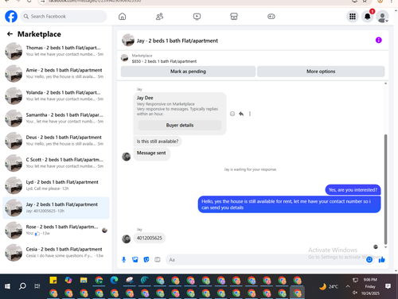Screen dimensions: 398x299
Task: Open the Windows Start menu
Action: 7,286
